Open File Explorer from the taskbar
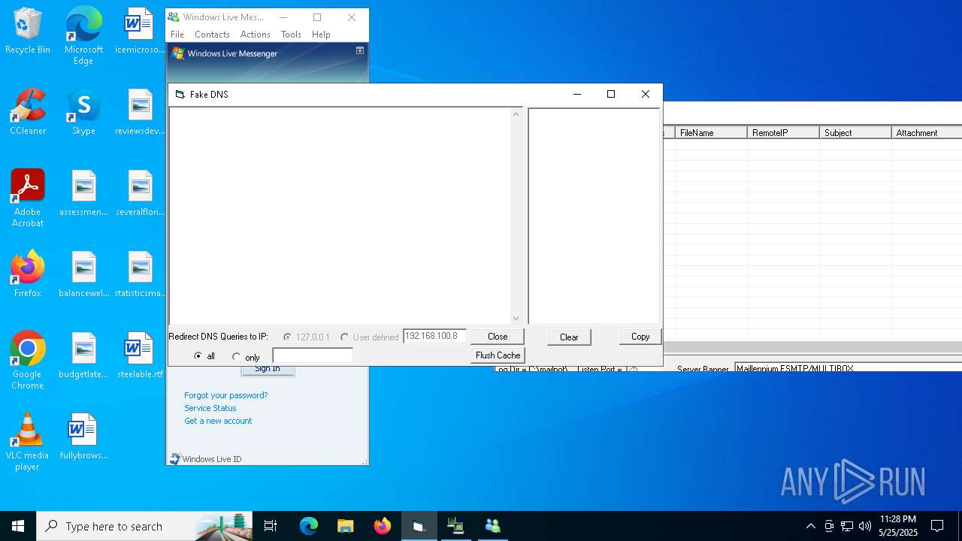This screenshot has height=541, width=962. coord(345,526)
